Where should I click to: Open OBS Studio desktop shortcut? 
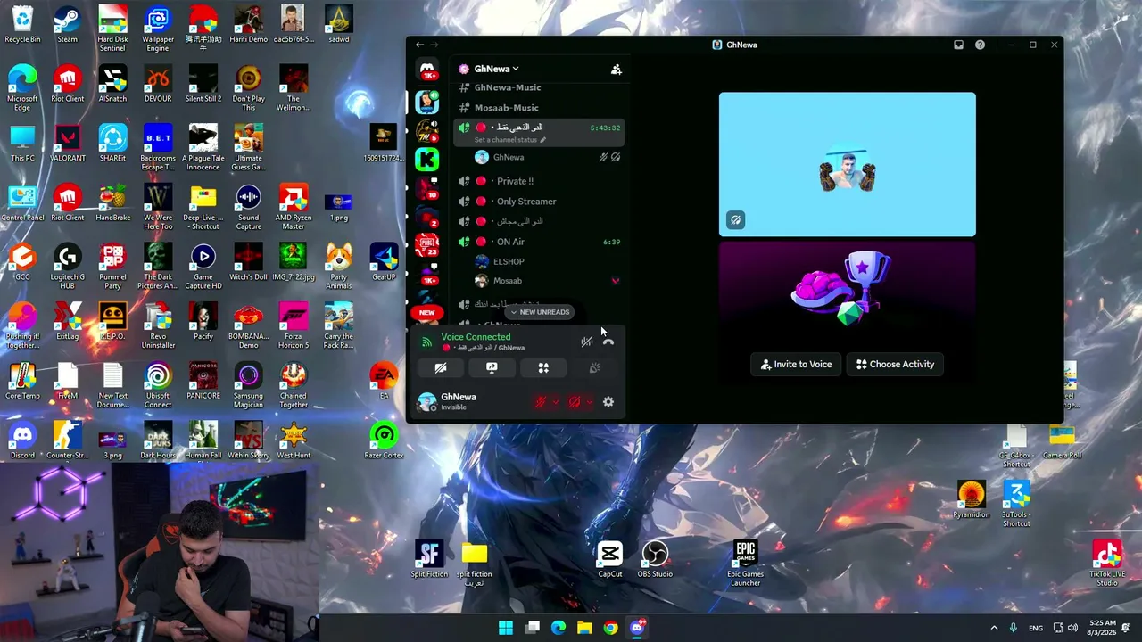[655, 559]
